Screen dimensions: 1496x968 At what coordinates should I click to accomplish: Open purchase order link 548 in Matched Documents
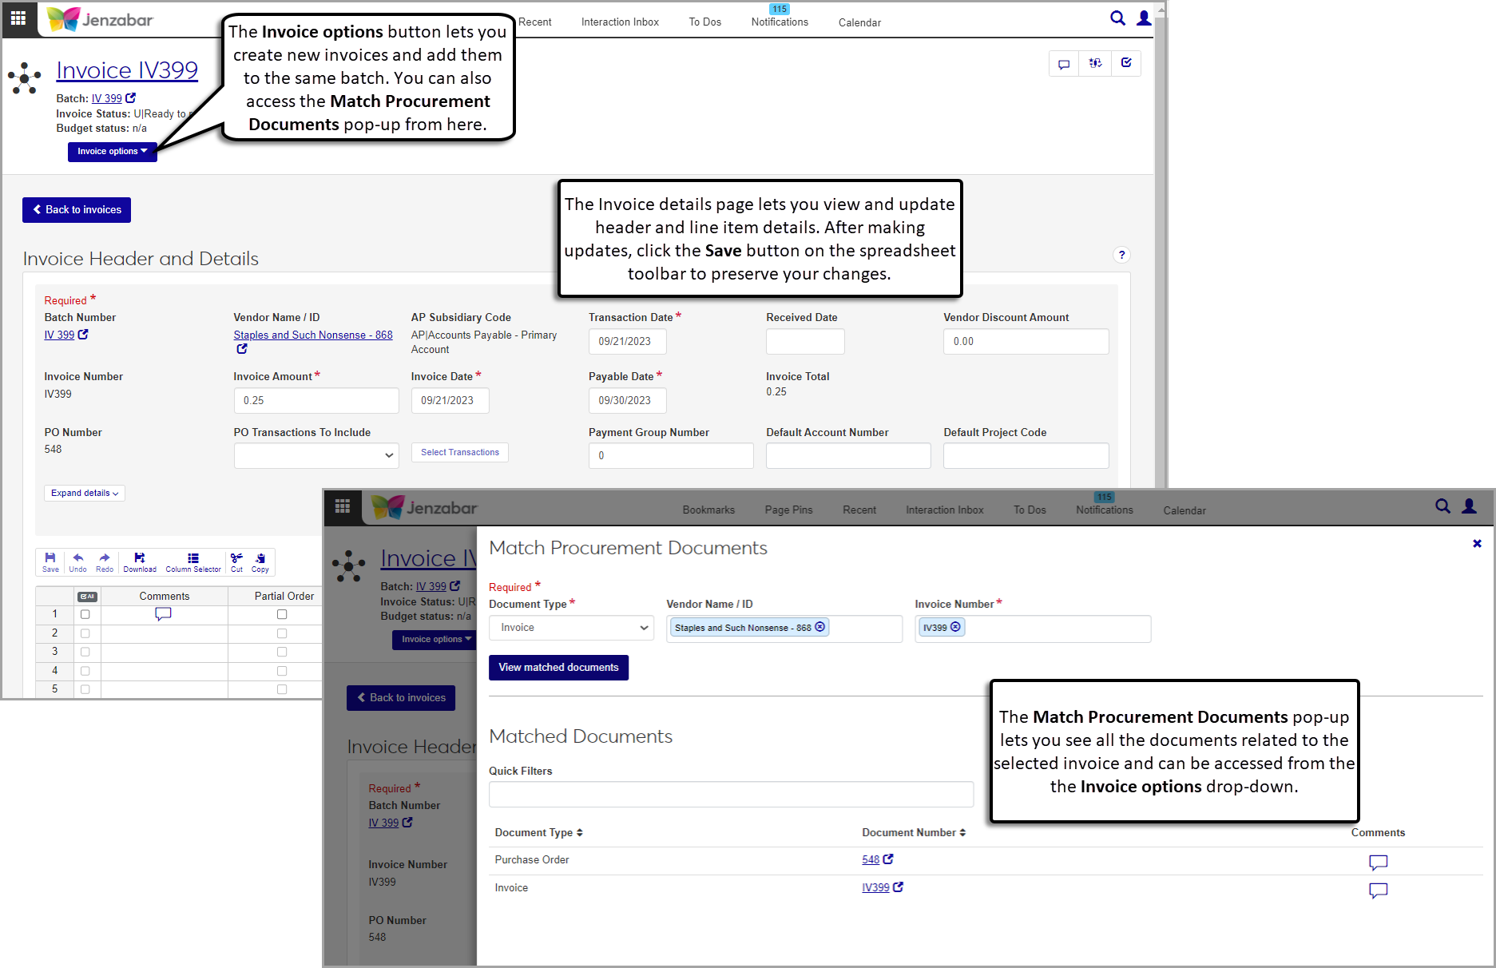871,860
